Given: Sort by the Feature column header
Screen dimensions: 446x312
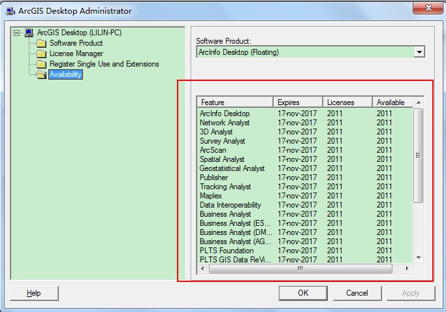Looking at the screenshot, I should [x=235, y=102].
